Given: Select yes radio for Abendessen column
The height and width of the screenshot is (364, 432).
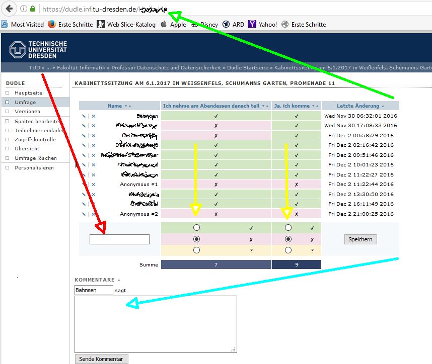Looking at the screenshot, I should coord(196,228).
